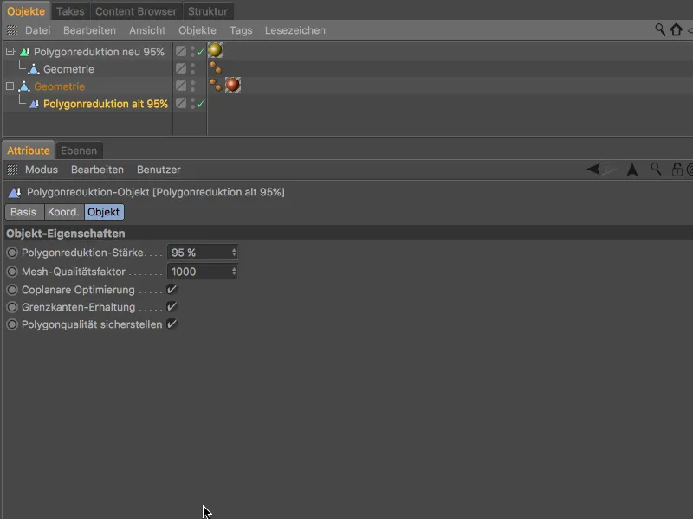Open the Datei menu
This screenshot has width=693, height=519.
(38, 29)
